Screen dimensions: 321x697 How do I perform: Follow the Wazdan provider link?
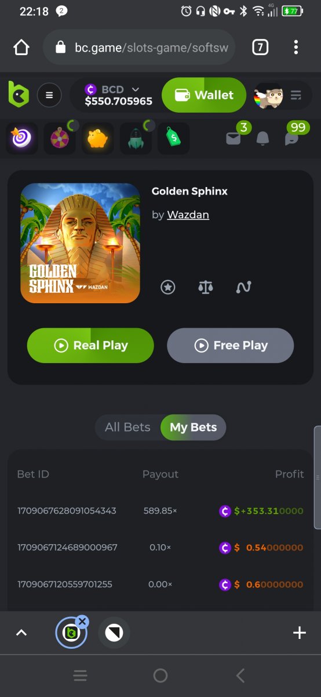click(188, 215)
